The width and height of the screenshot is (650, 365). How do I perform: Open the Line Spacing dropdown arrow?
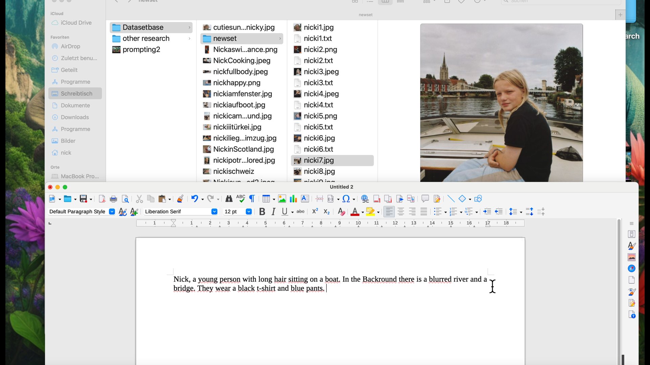[521, 212]
